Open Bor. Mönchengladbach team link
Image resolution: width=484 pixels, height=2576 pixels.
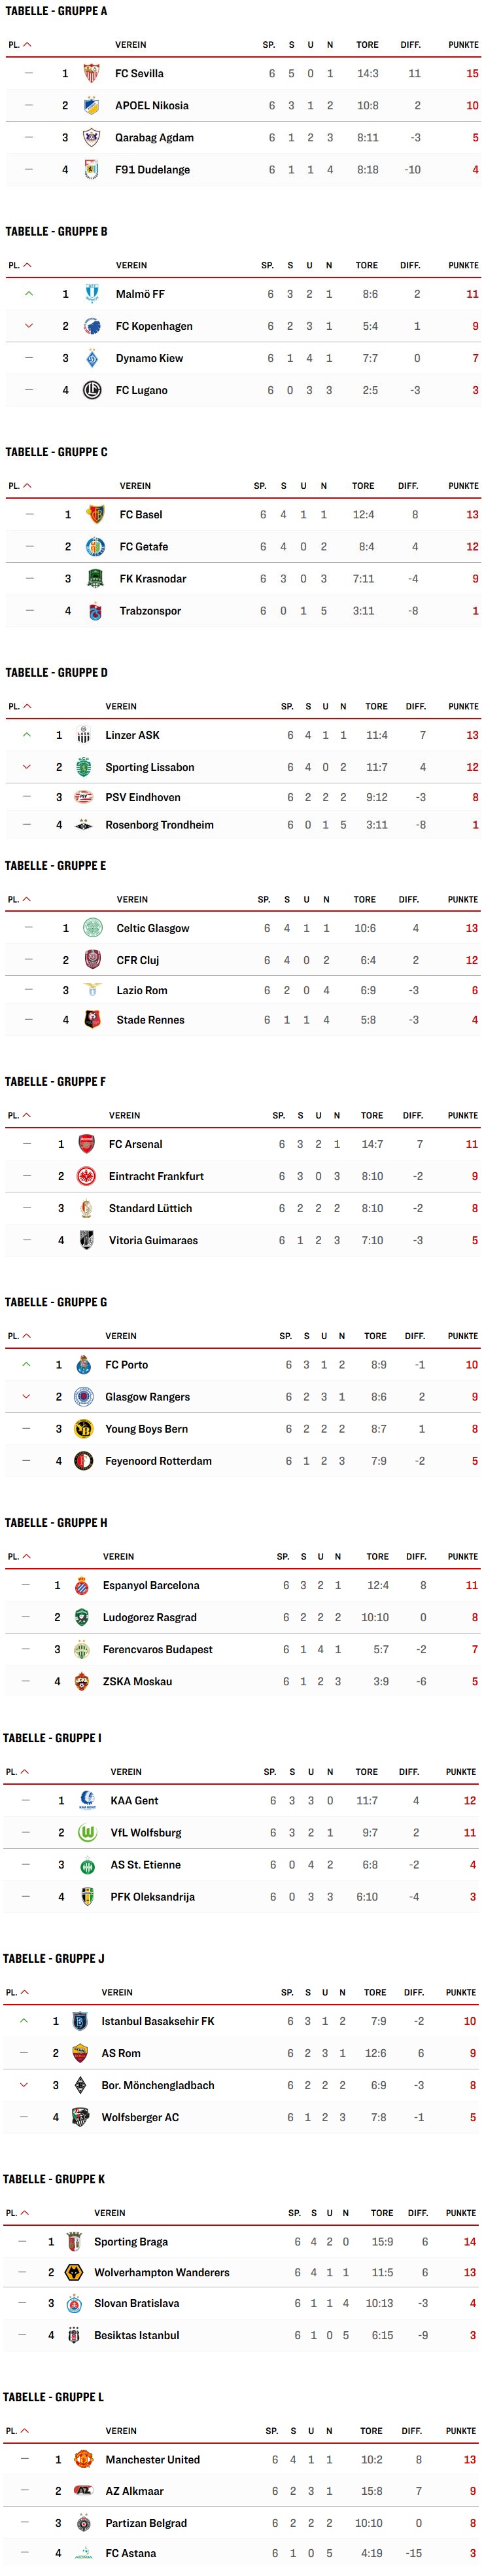(x=158, y=2085)
